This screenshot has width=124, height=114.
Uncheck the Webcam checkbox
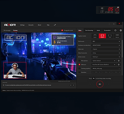[x=79, y=65]
